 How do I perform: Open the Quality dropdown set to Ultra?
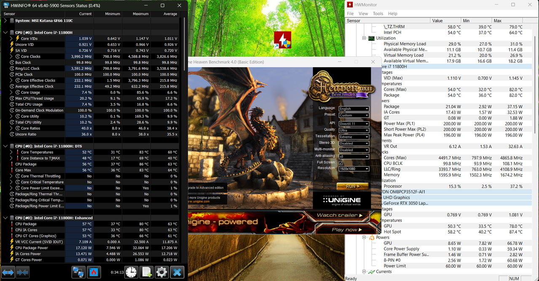click(354, 130)
